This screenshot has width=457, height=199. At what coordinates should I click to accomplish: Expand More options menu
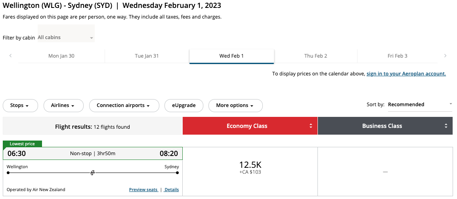(x=235, y=105)
